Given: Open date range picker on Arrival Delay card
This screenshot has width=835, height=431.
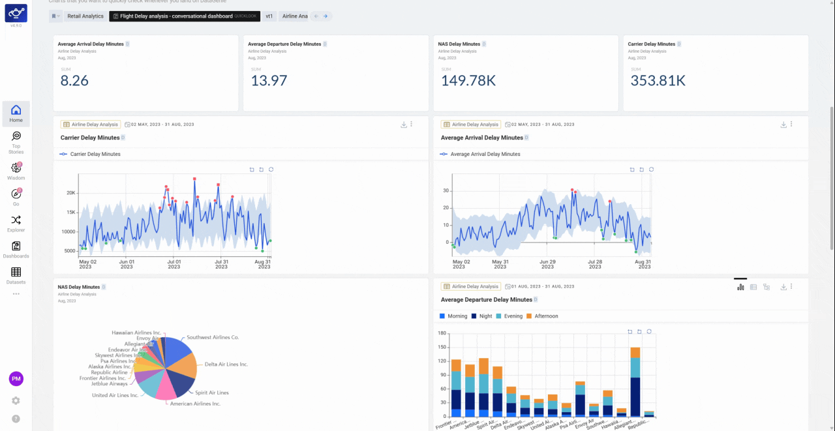Looking at the screenshot, I should (539, 124).
